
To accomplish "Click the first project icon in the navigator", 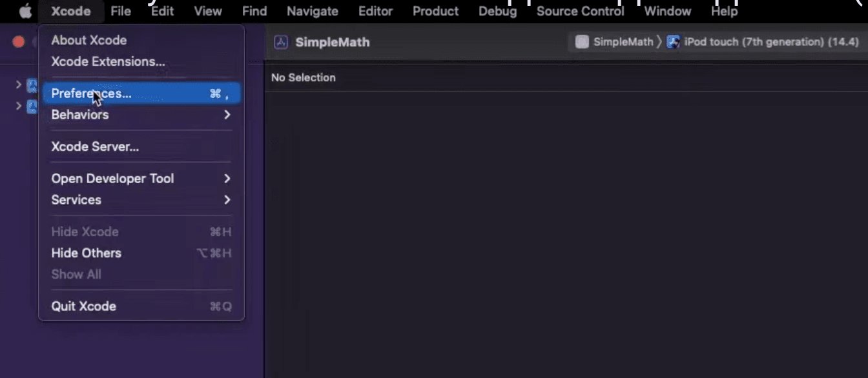I will 32,85.
